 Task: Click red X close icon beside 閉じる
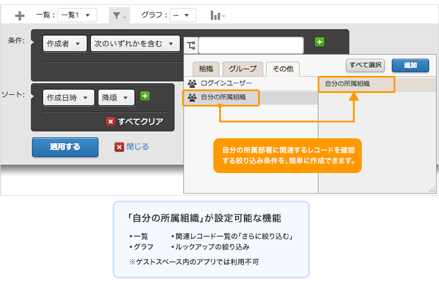click(120, 147)
